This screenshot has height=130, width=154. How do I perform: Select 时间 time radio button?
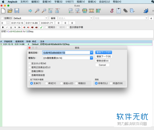47,27
